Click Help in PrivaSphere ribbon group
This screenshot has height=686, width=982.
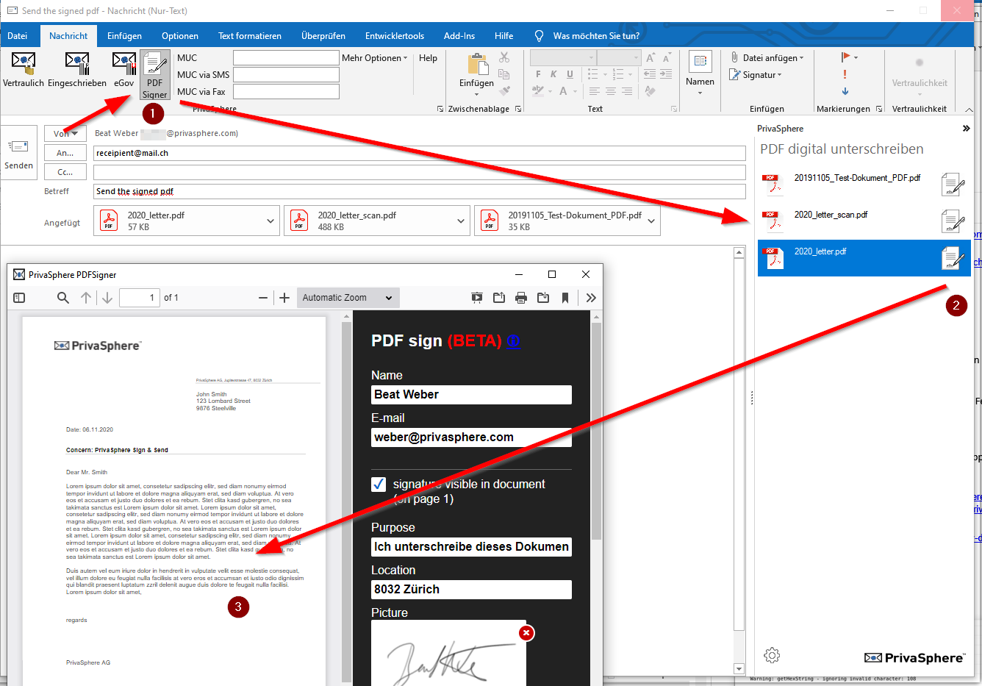pos(428,58)
